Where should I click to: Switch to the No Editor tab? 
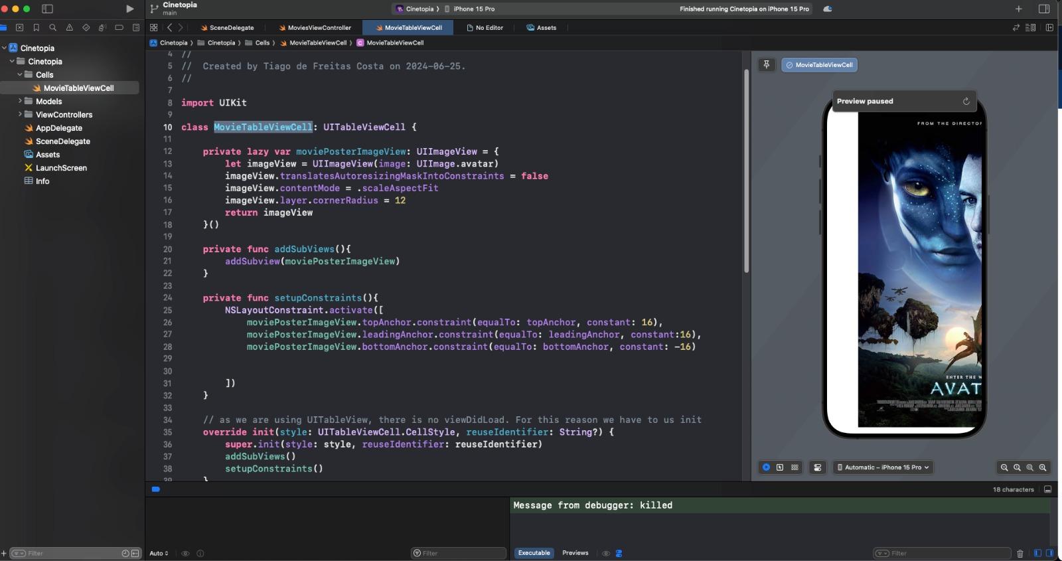pyautogui.click(x=485, y=27)
